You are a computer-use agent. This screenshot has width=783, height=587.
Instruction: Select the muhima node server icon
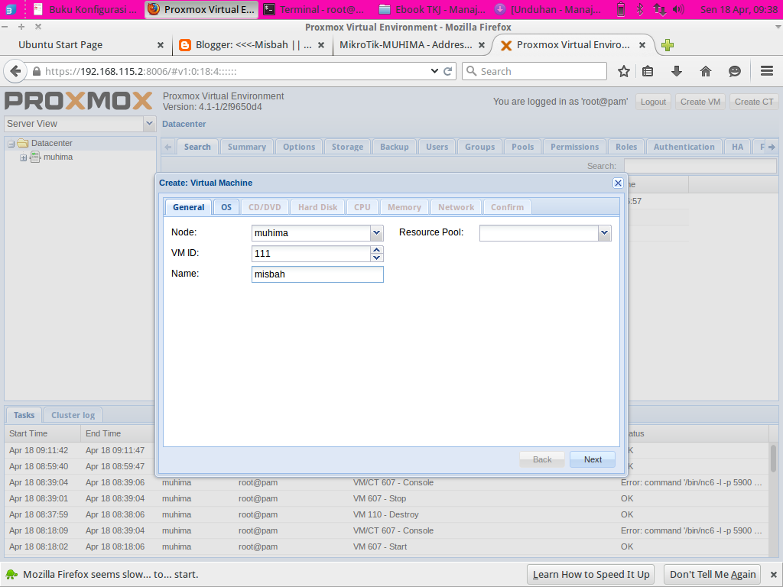[x=35, y=157]
